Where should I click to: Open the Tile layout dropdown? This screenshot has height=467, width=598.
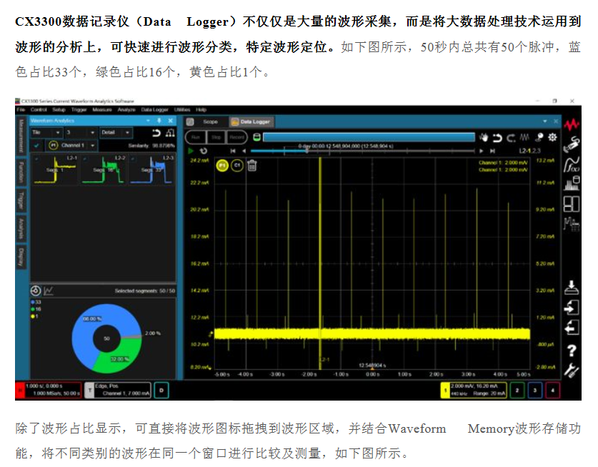pyautogui.click(x=46, y=133)
